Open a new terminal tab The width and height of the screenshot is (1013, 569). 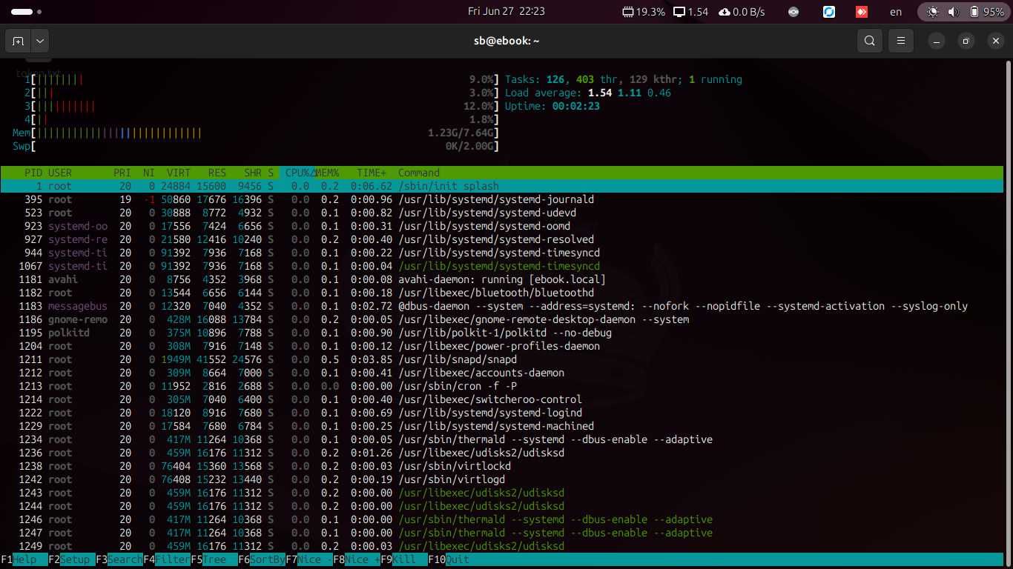[18, 41]
